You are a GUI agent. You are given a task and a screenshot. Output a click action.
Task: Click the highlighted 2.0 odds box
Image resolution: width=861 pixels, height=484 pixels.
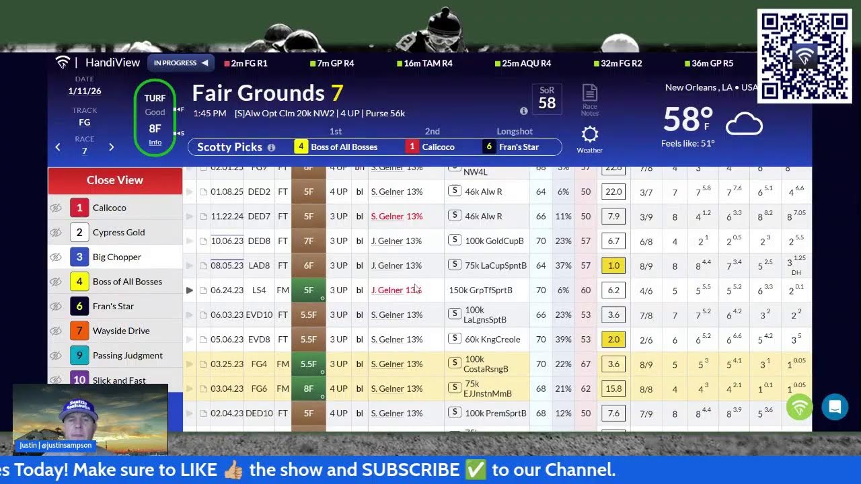pos(613,339)
